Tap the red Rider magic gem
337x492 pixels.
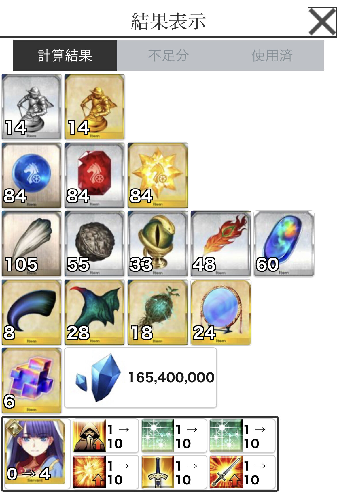click(x=95, y=175)
